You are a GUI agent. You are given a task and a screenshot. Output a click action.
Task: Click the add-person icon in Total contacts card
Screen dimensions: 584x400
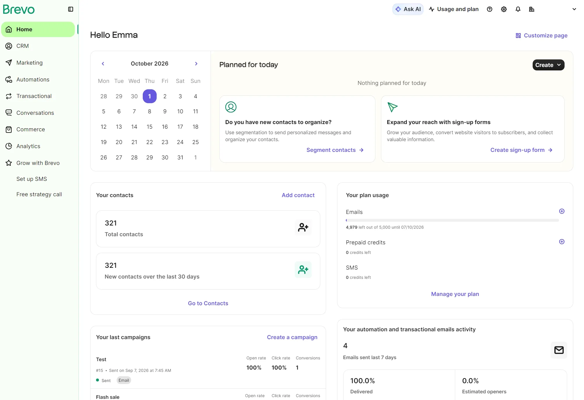pyautogui.click(x=303, y=228)
